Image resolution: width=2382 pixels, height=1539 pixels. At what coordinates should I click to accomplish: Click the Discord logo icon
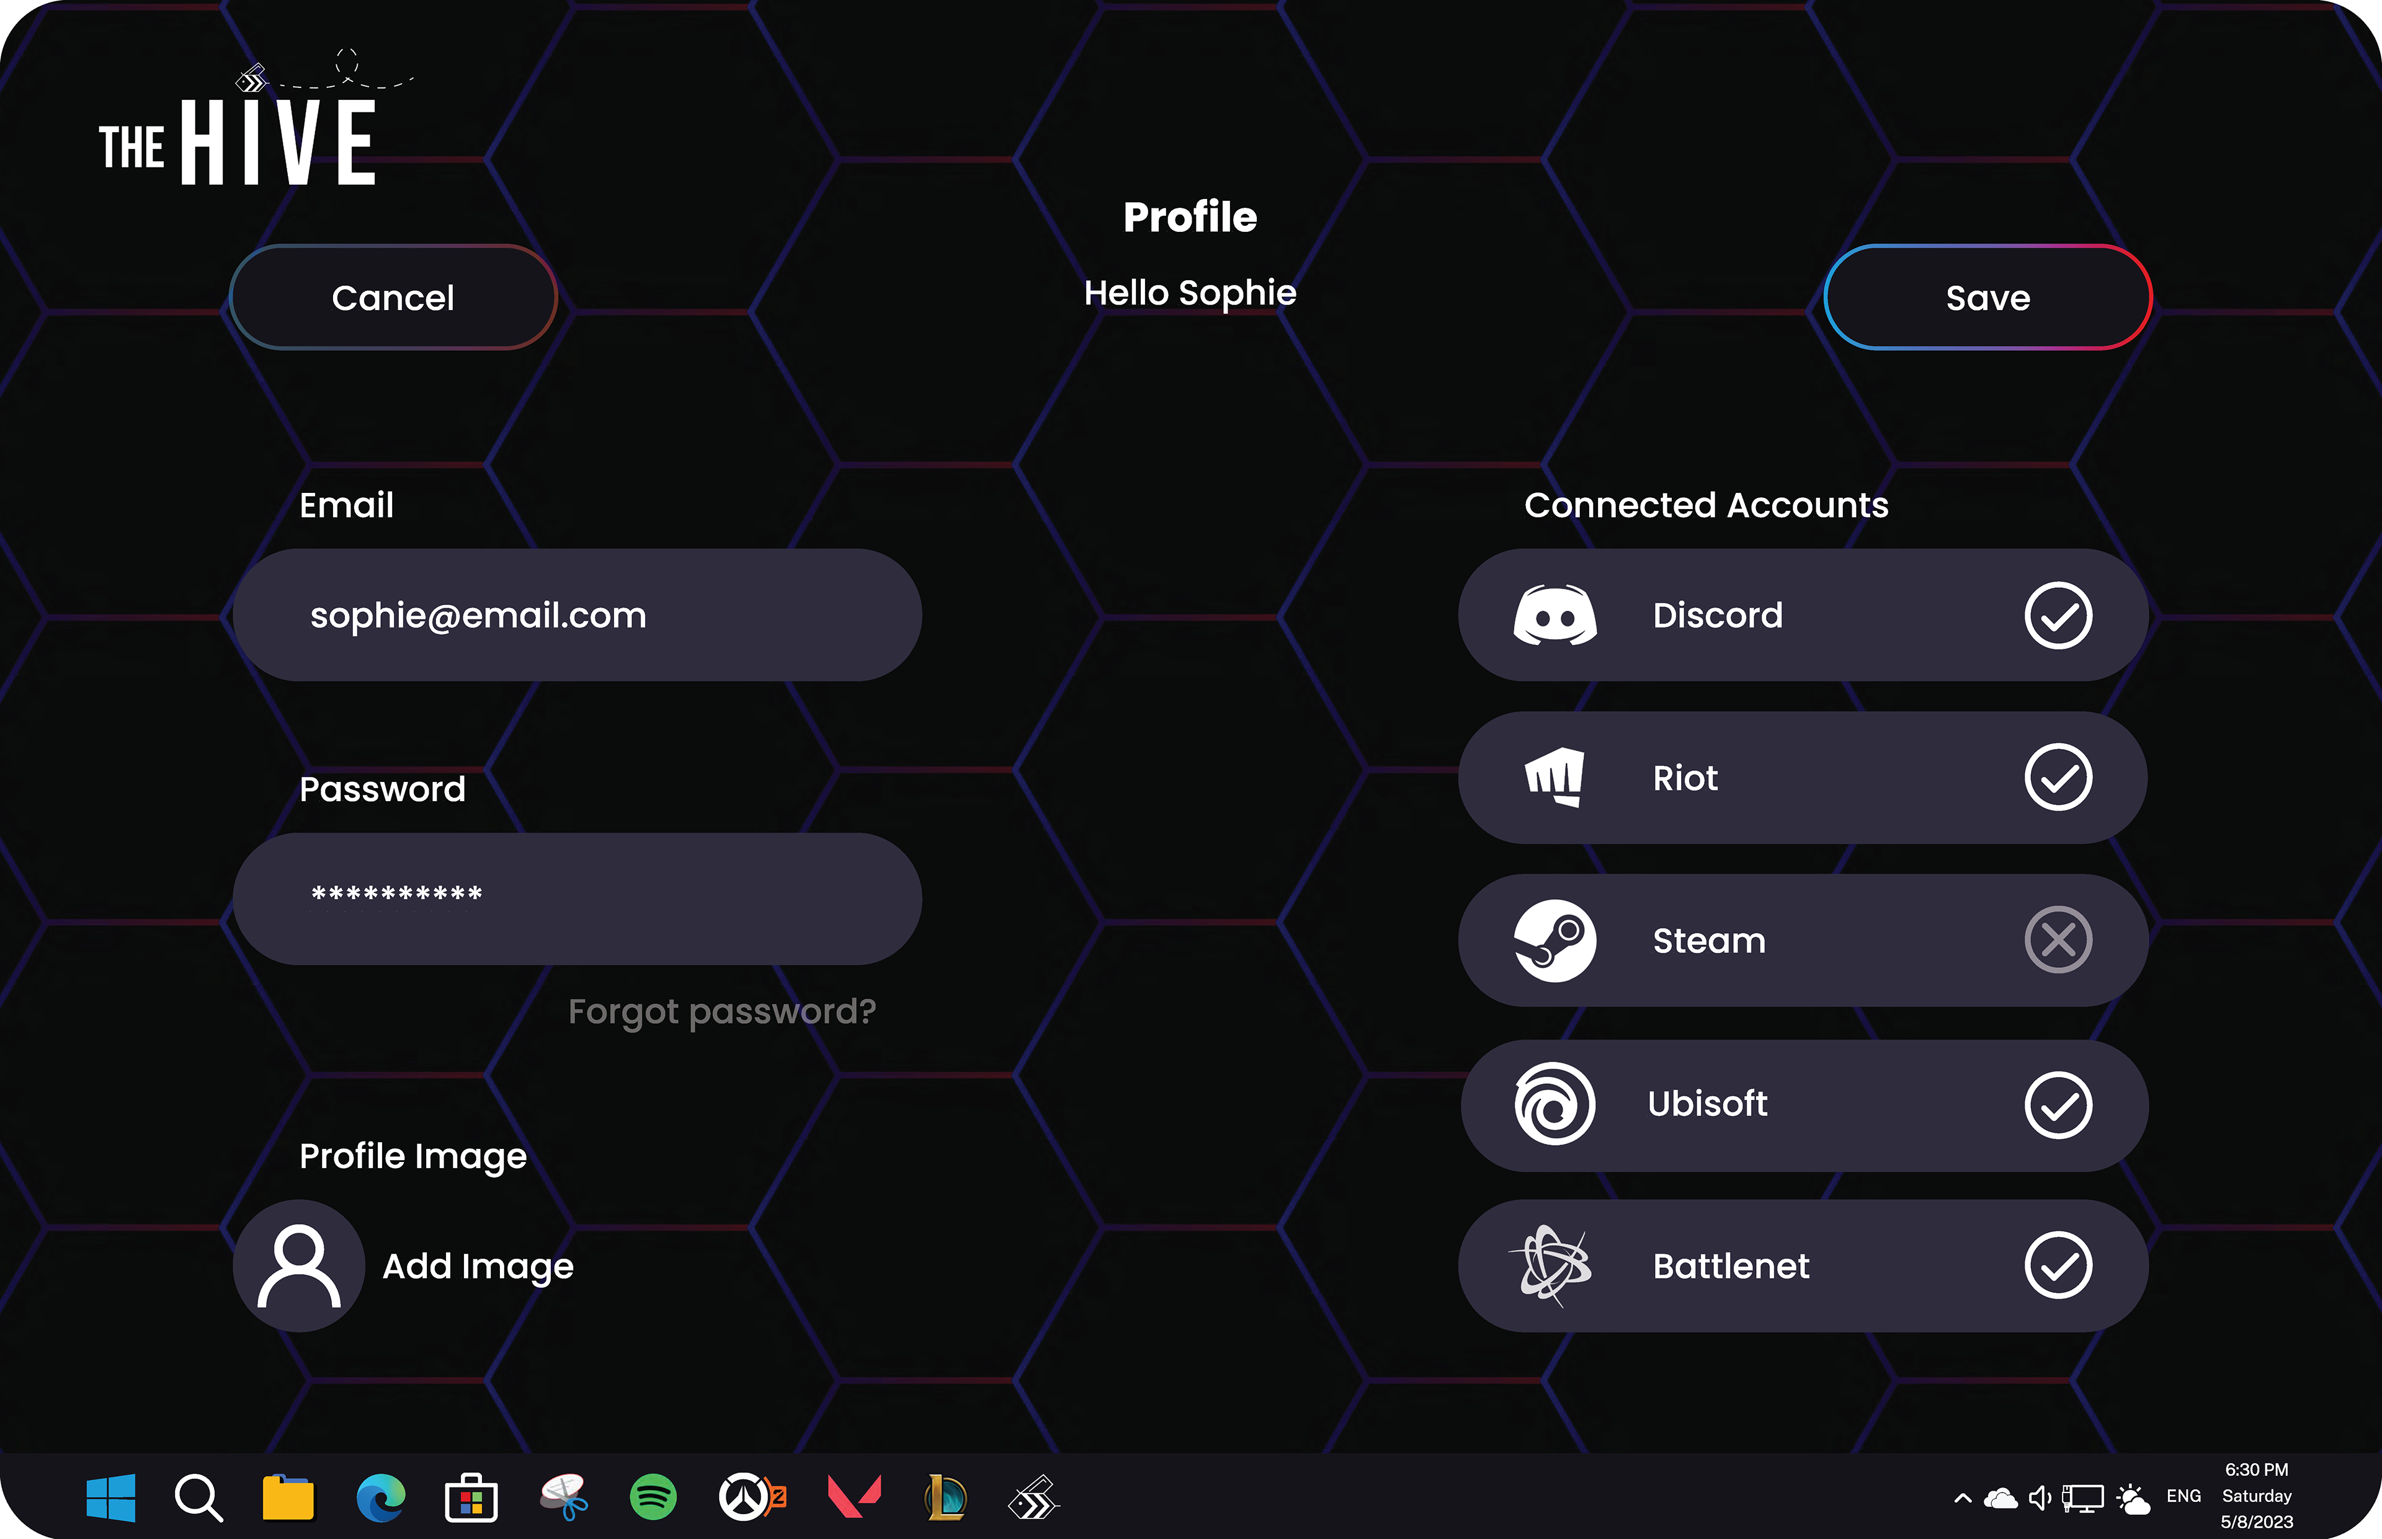pyautogui.click(x=1555, y=616)
